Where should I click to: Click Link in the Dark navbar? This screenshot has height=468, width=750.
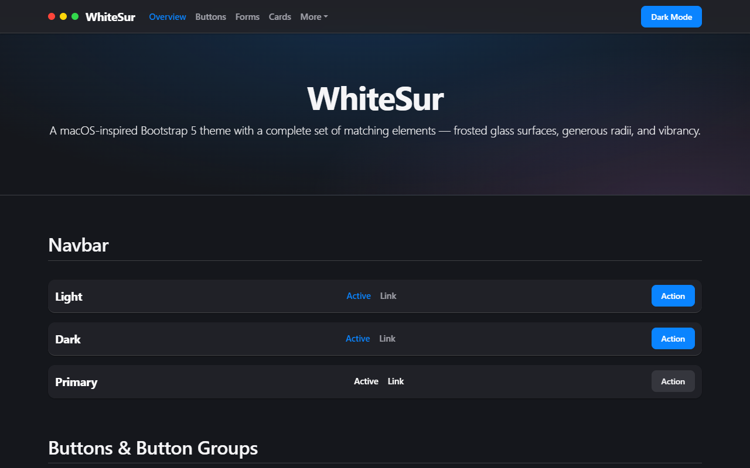pos(387,339)
